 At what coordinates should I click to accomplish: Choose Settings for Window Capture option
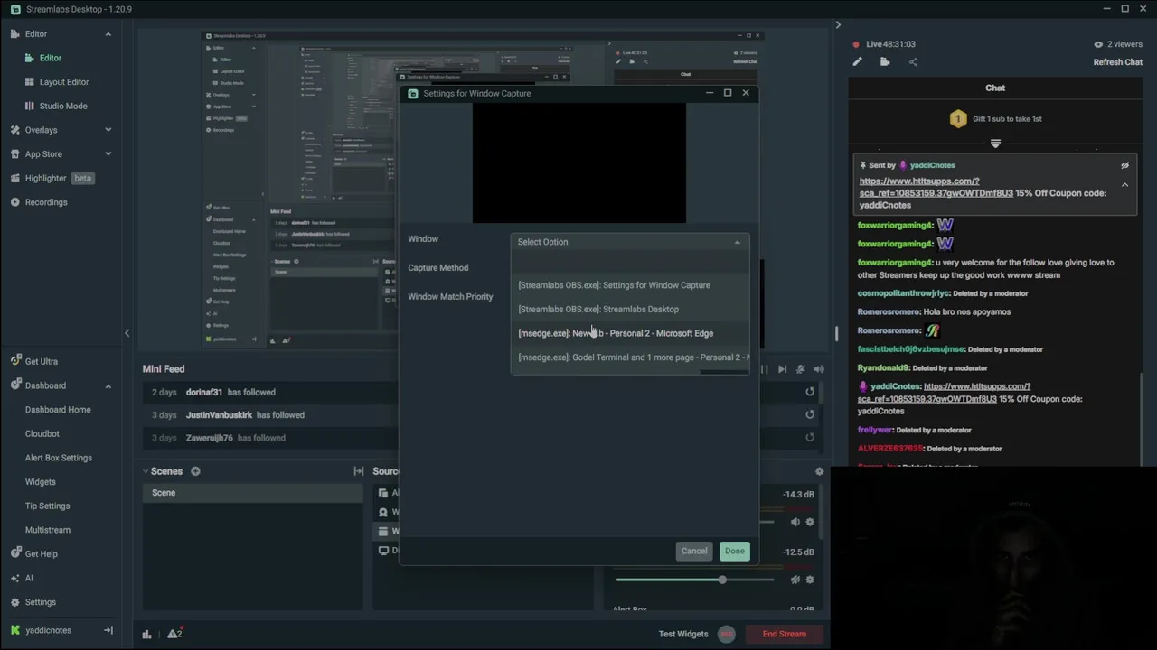[x=630, y=285]
